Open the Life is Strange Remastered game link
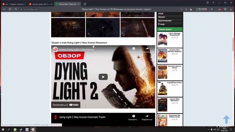Image resolution: width=235 pixels, height=132 pixels. coord(174,34)
